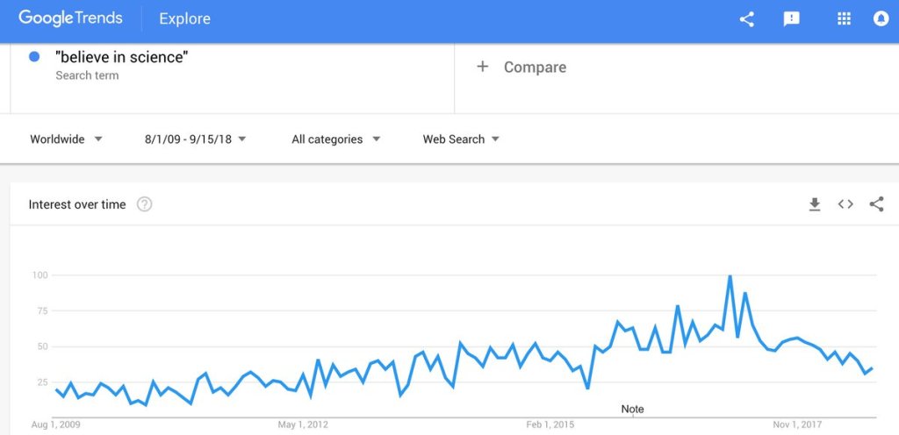This screenshot has height=435, width=899.
Task: Click the help question mark icon
Action: pos(145,204)
